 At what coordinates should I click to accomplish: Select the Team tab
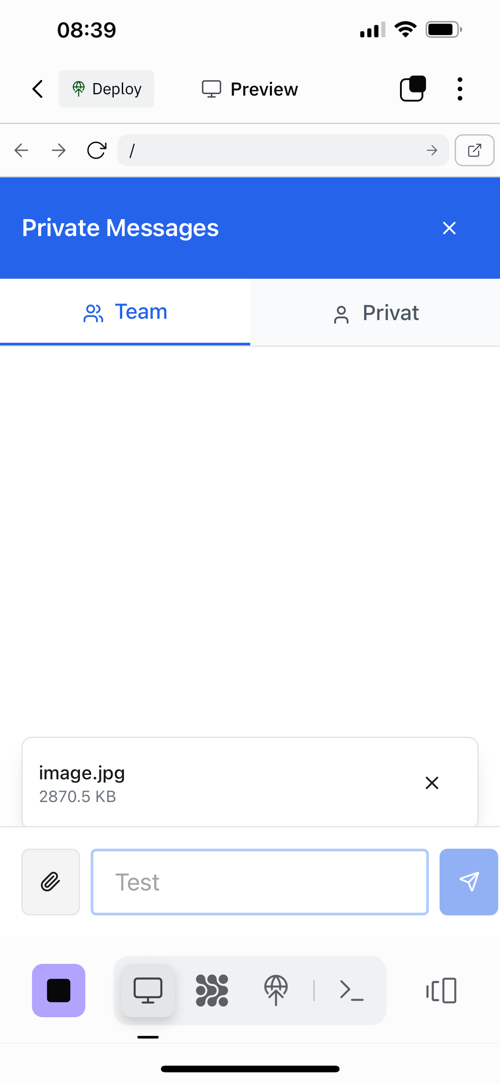click(x=125, y=312)
